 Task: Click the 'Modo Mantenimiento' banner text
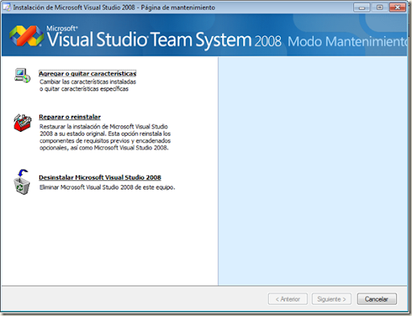click(348, 42)
